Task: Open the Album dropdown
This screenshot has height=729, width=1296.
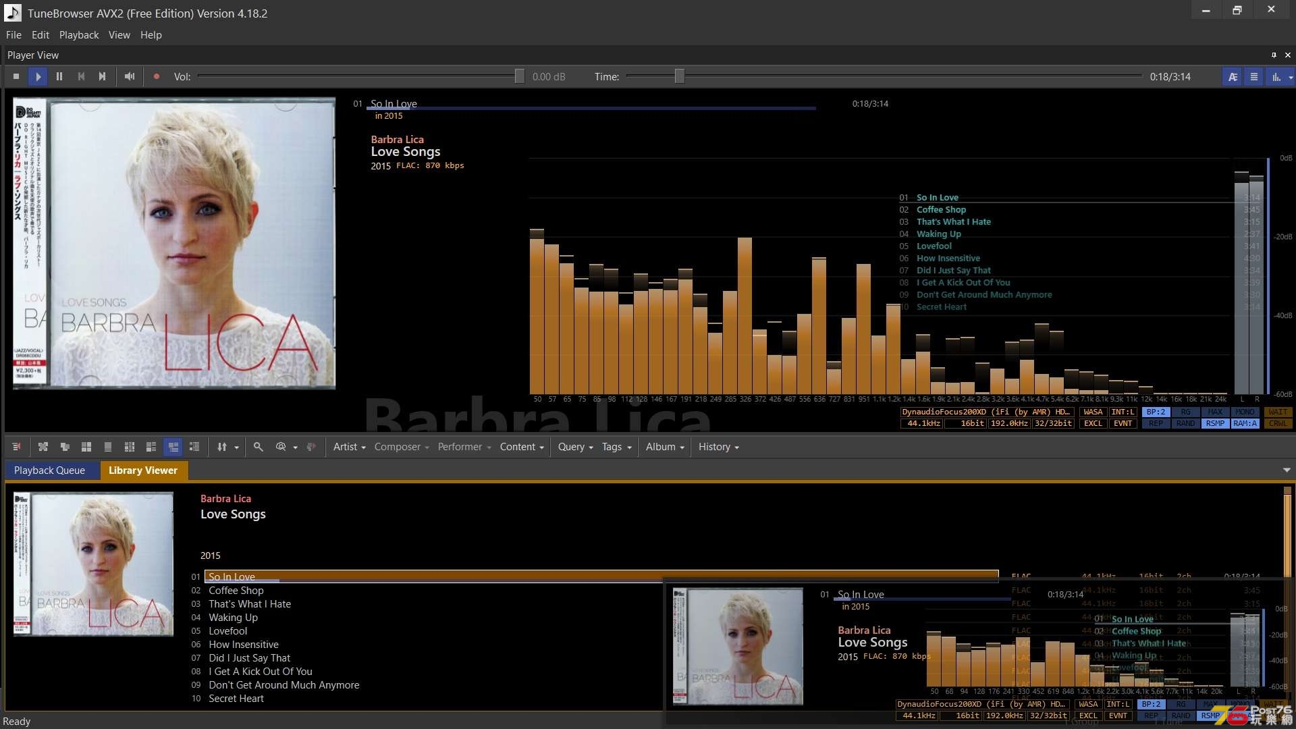Action: click(x=665, y=447)
